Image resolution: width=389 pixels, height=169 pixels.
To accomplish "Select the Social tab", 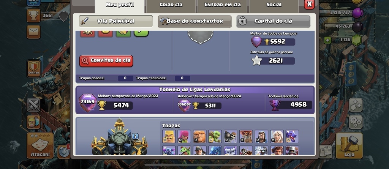I will (x=274, y=5).
